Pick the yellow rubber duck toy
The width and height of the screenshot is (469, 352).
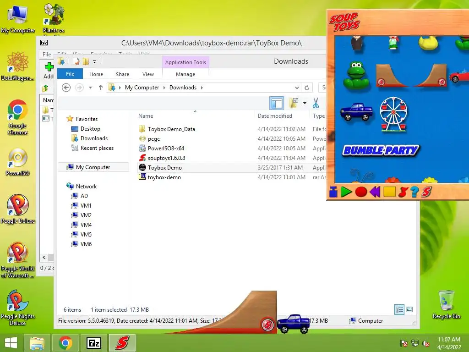tap(428, 43)
